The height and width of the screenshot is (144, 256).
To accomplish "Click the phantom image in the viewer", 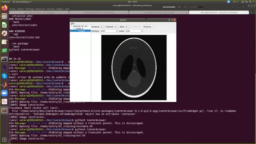I will click(134, 68).
